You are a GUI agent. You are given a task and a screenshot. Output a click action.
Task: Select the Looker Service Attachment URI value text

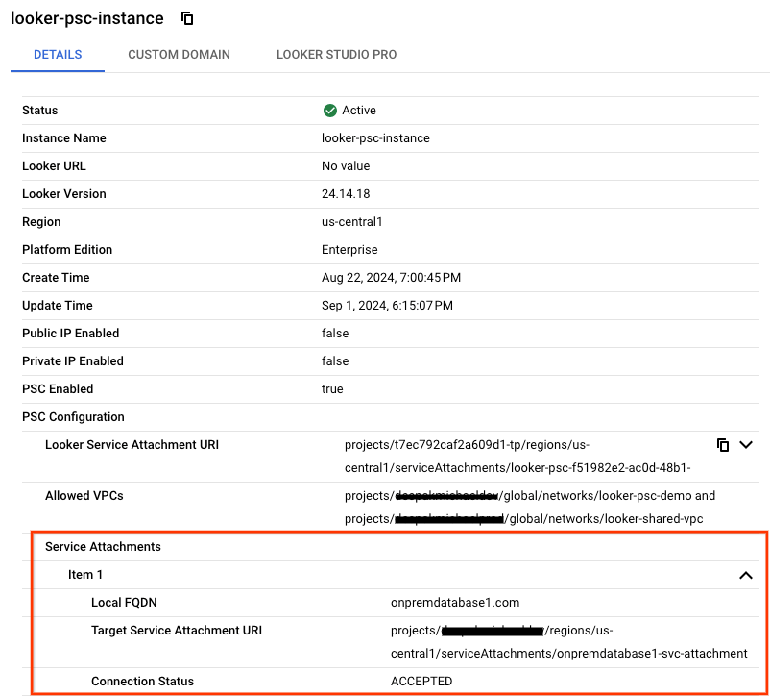coord(518,456)
